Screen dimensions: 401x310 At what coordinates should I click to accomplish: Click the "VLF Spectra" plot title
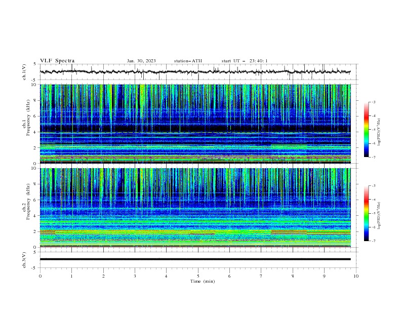pyautogui.click(x=57, y=61)
